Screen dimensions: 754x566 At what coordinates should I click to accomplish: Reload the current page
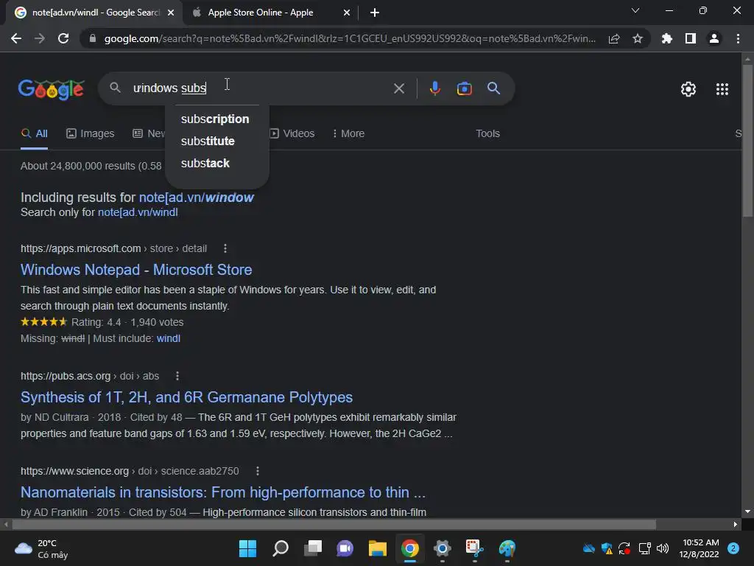63,38
